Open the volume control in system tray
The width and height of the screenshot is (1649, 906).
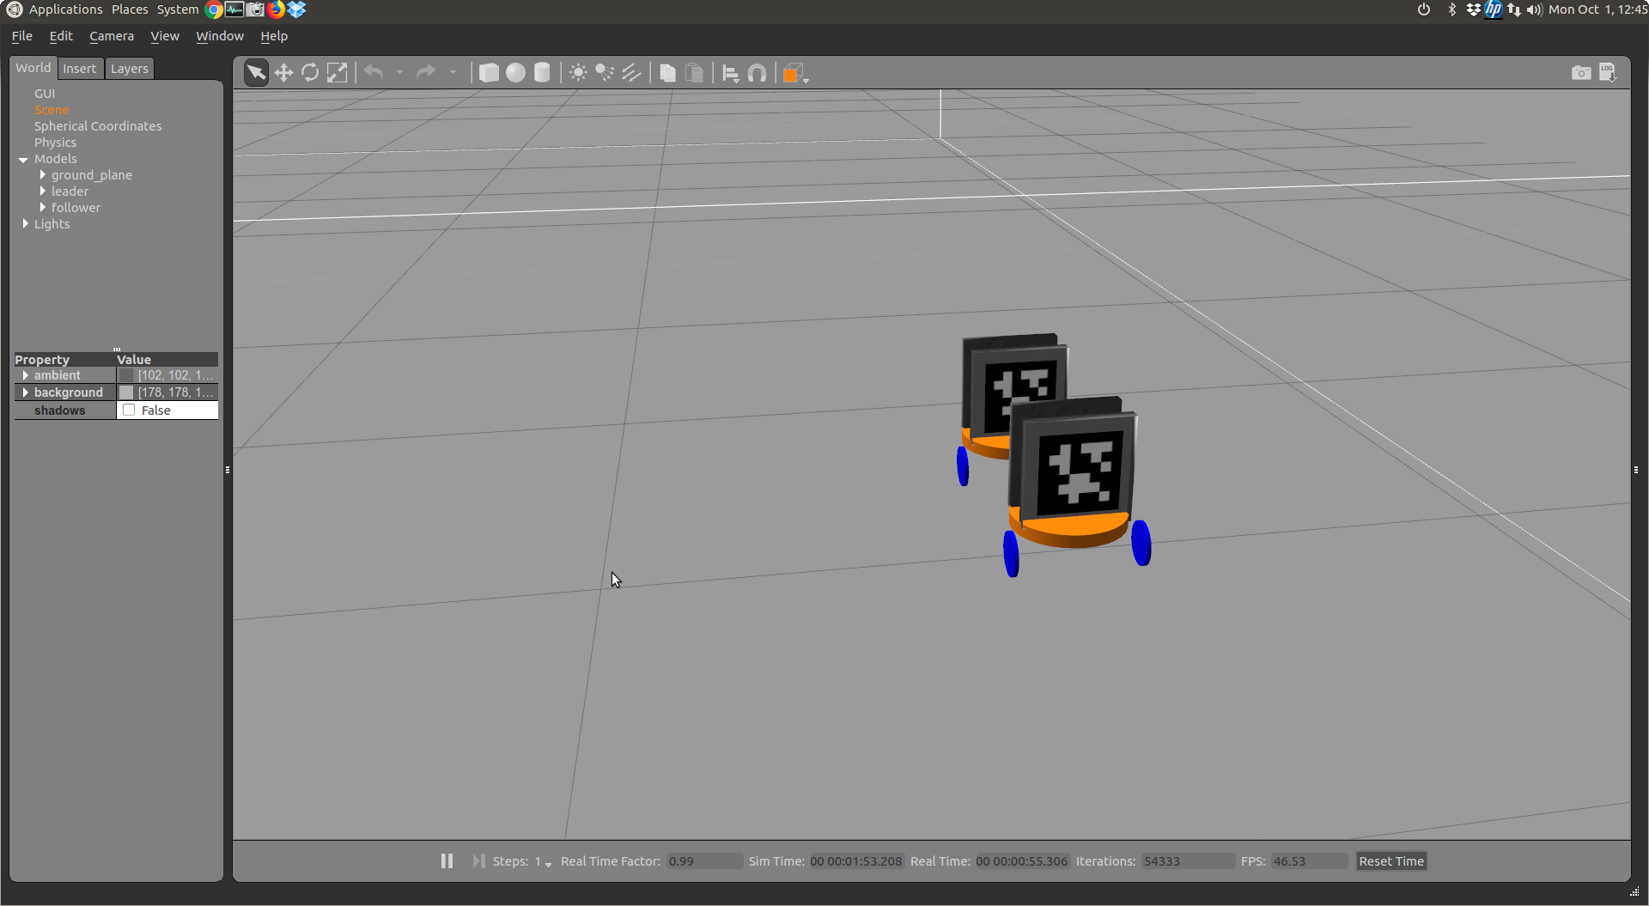[x=1535, y=9]
